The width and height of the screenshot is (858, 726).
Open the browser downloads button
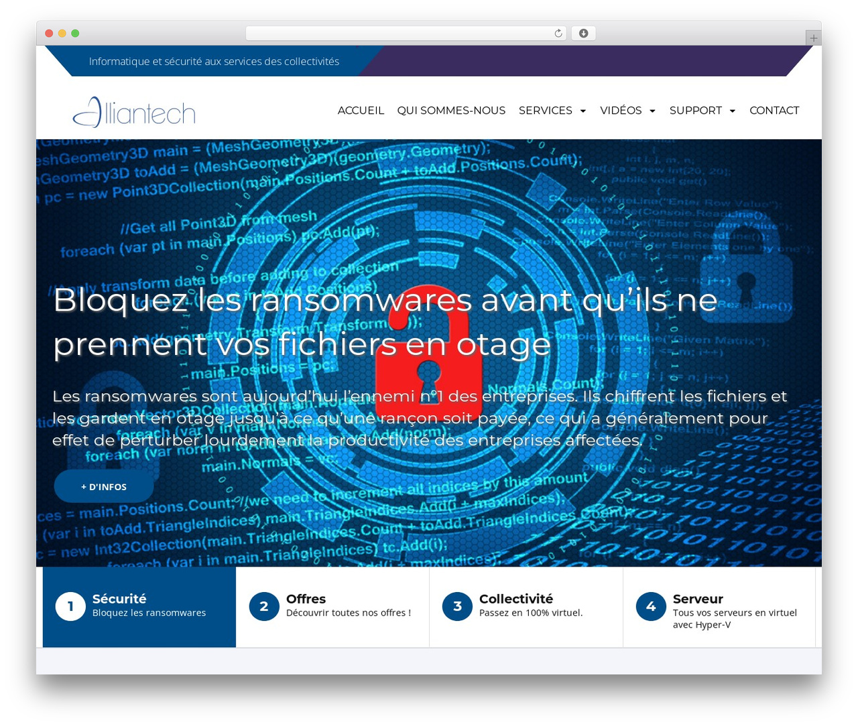click(583, 33)
